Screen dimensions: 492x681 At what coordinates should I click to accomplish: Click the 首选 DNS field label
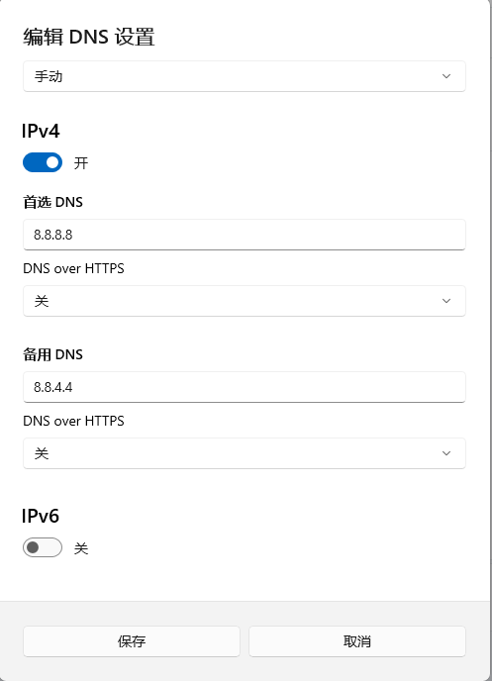tap(53, 202)
